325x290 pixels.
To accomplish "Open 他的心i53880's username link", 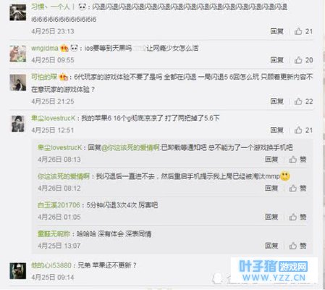I will [x=51, y=265].
